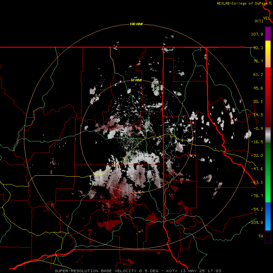The image size is (273, 273).
Task: Select the -32.0 scale value
Action: point(257,156)
